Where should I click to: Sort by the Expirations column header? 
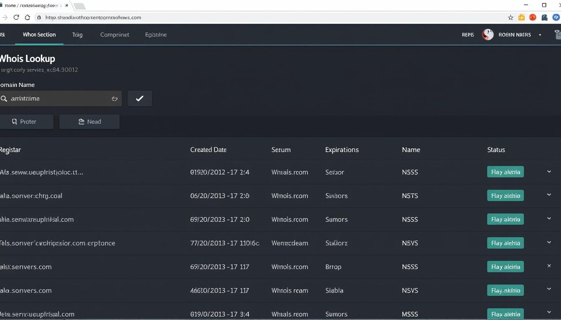coord(342,150)
